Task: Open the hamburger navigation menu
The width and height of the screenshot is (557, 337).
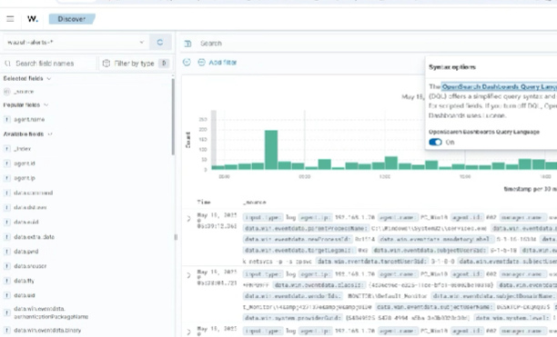Action: point(10,19)
